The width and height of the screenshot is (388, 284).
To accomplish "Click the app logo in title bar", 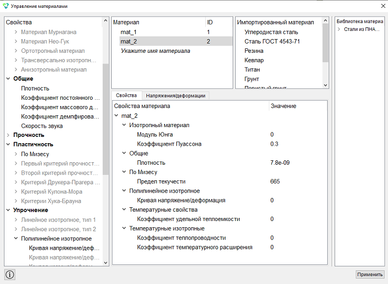I will click(5, 6).
